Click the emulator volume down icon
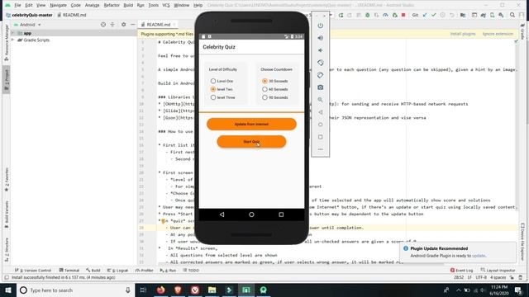 [x=320, y=50]
